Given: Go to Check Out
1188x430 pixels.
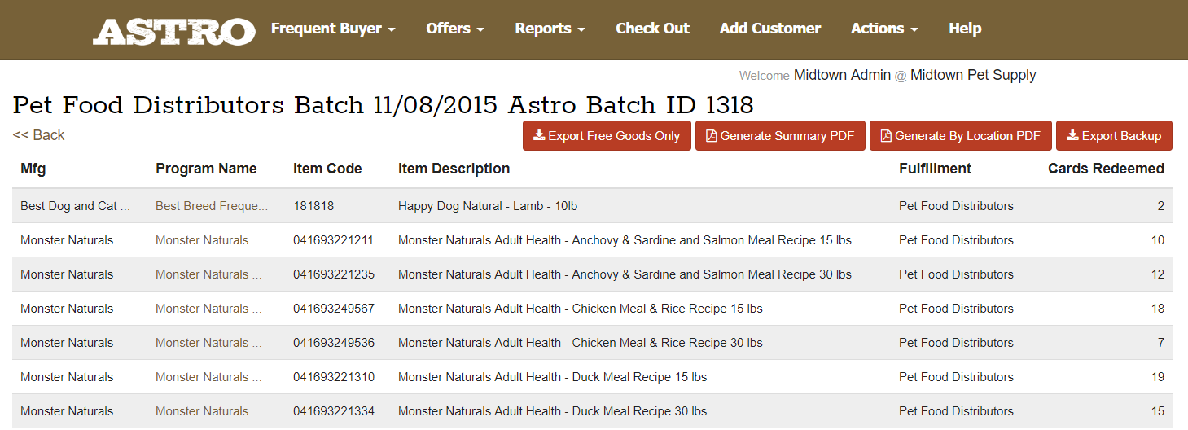Looking at the screenshot, I should 652,29.
